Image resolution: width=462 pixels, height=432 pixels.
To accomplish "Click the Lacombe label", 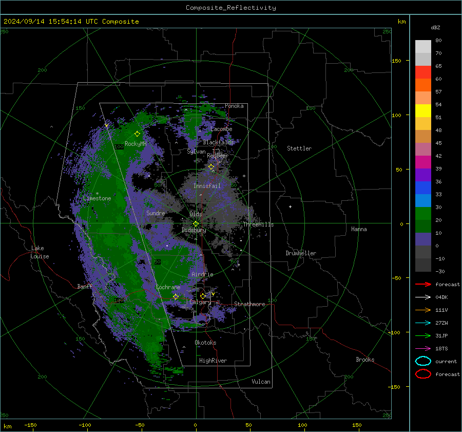I will 221,129.
